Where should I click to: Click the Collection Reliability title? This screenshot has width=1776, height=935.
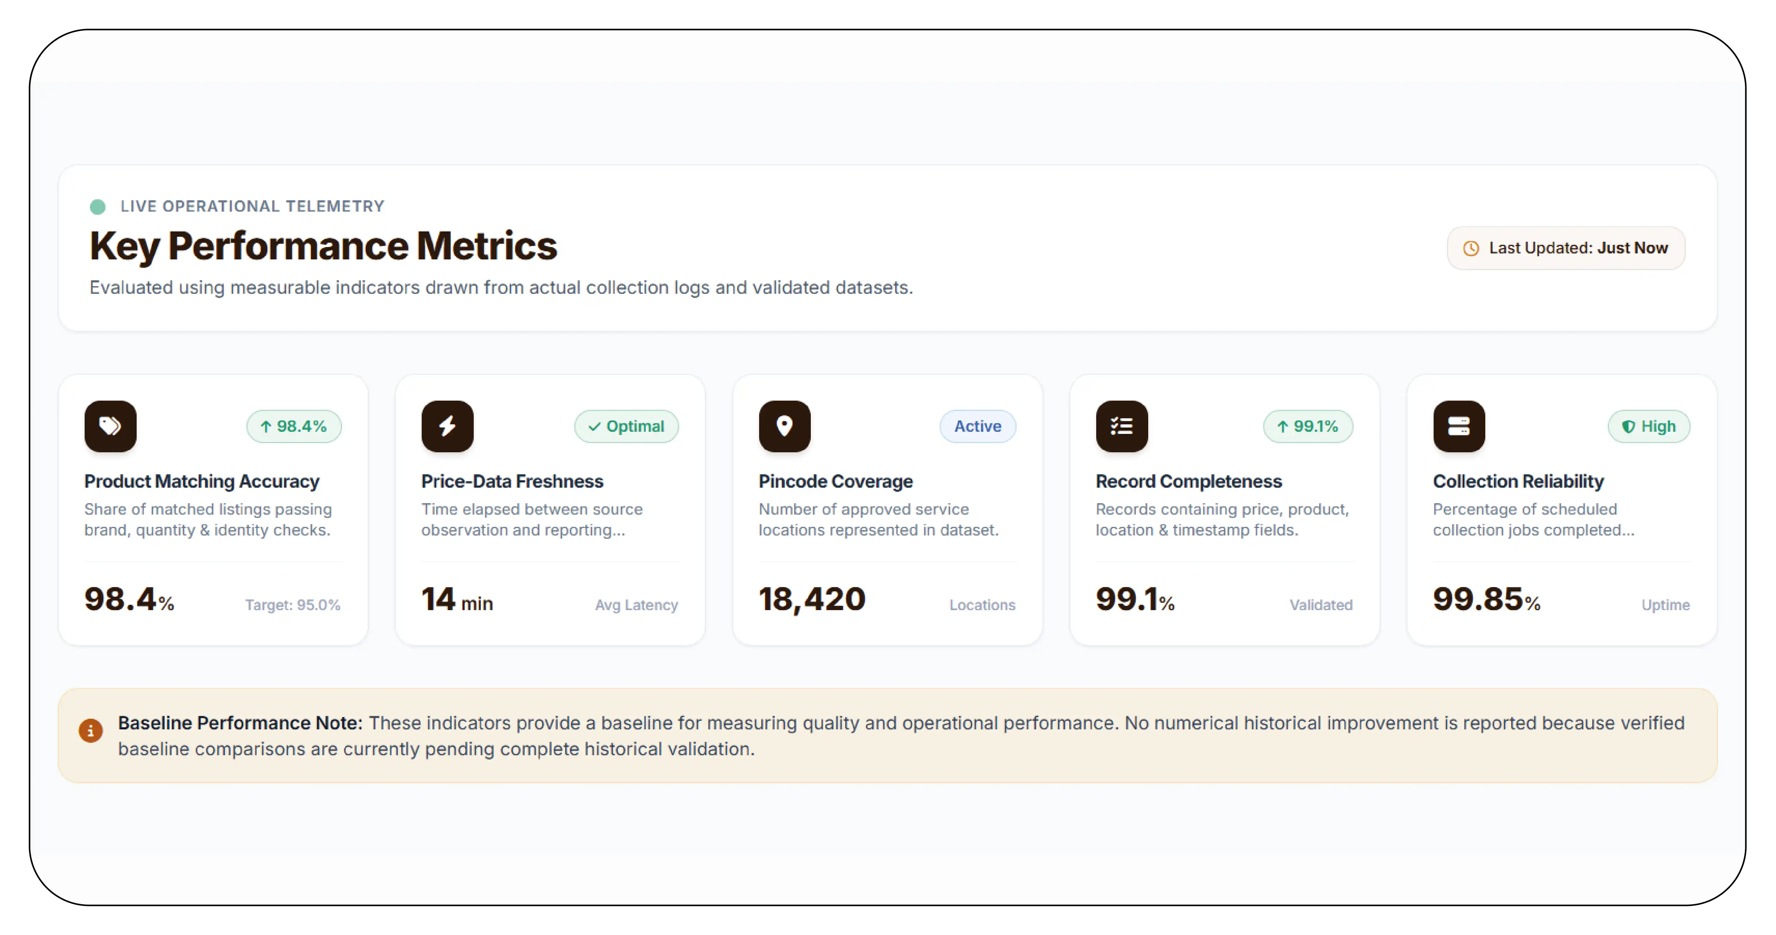click(x=1518, y=481)
